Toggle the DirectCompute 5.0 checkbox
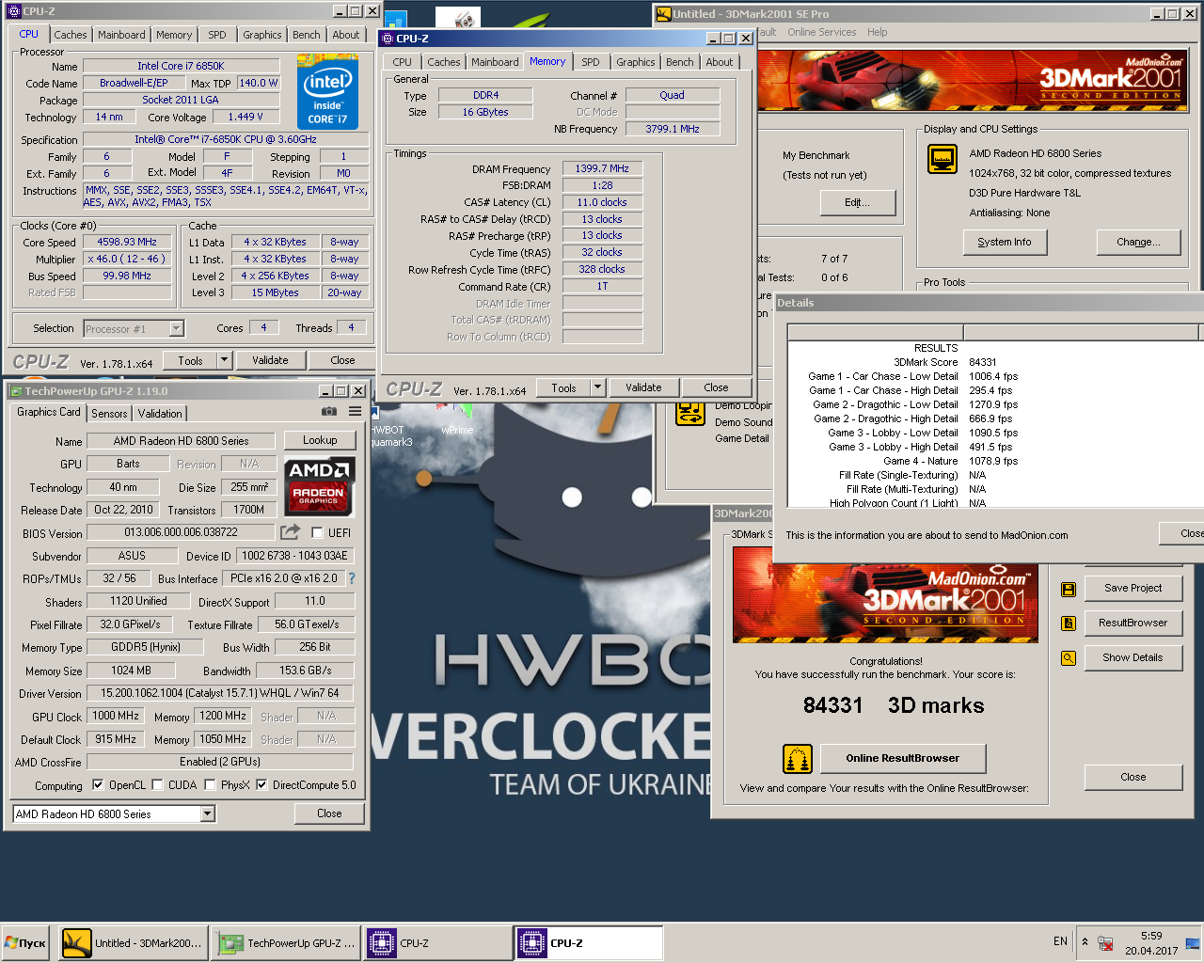Screen dimensions: 1204x963 (x=261, y=784)
